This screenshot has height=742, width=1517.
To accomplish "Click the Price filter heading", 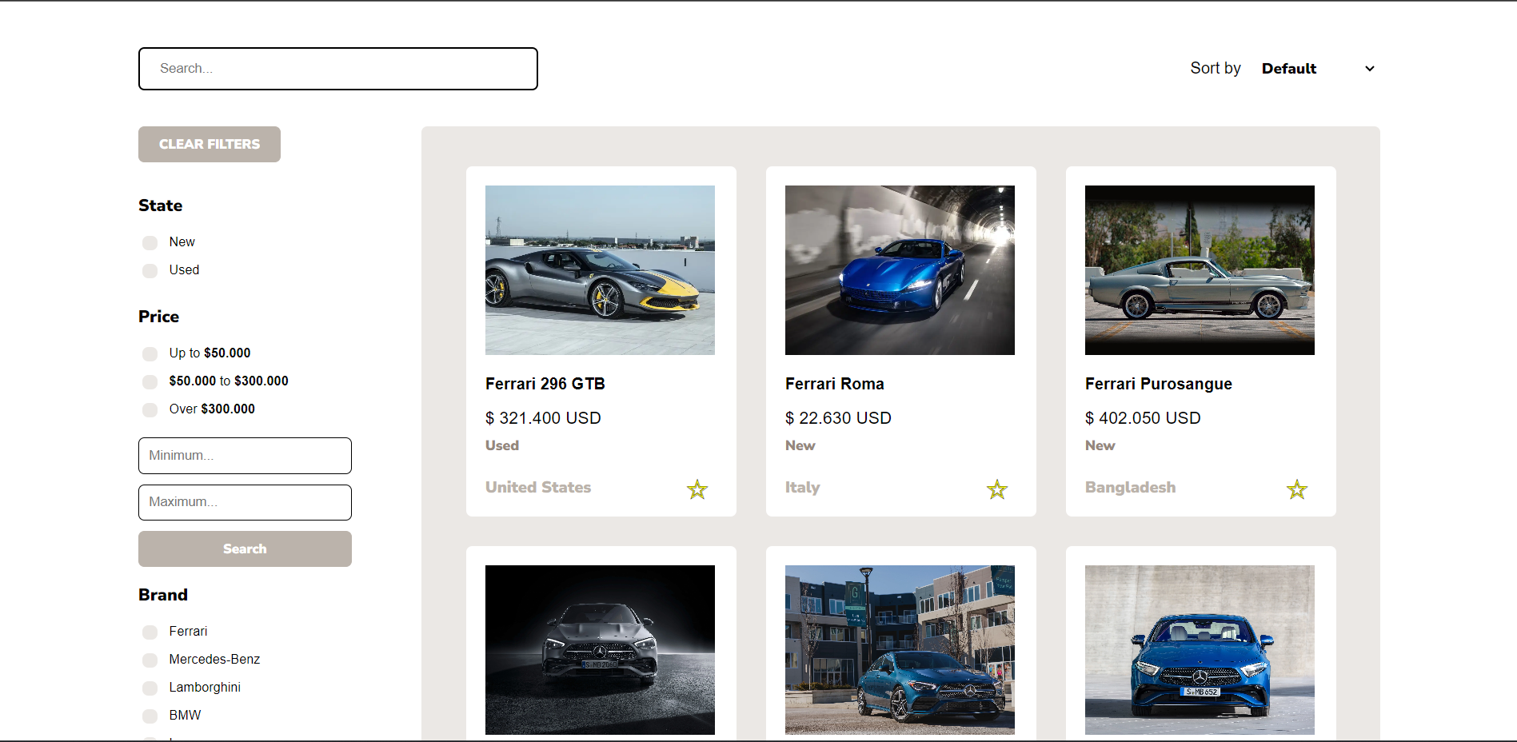I will (x=159, y=317).
